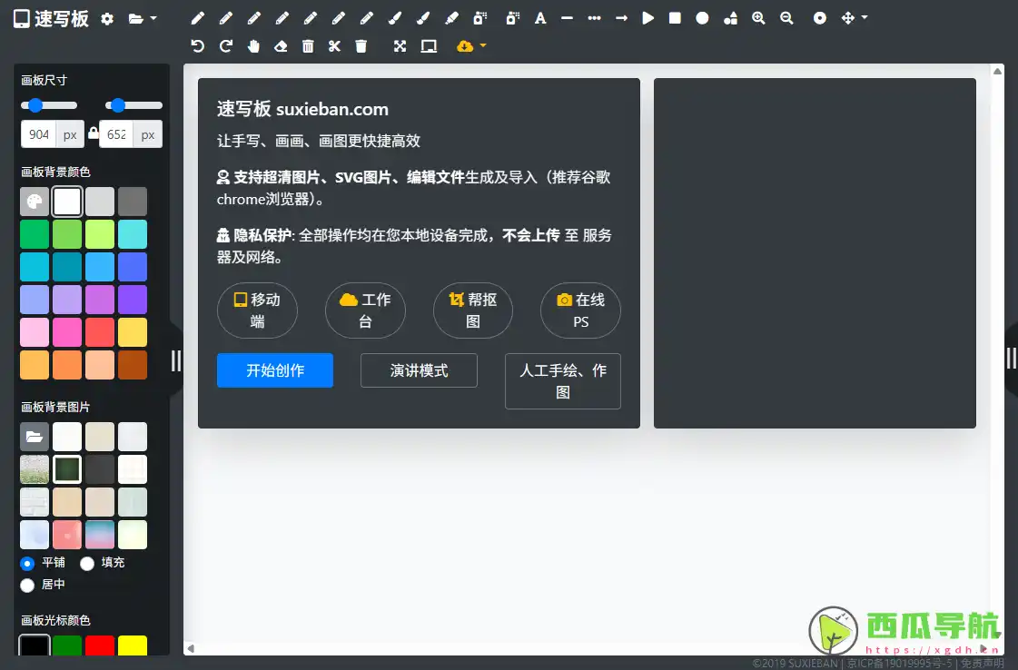Pick the green cursor color swatch
This screenshot has height=670, width=1018.
pyautogui.click(x=67, y=645)
